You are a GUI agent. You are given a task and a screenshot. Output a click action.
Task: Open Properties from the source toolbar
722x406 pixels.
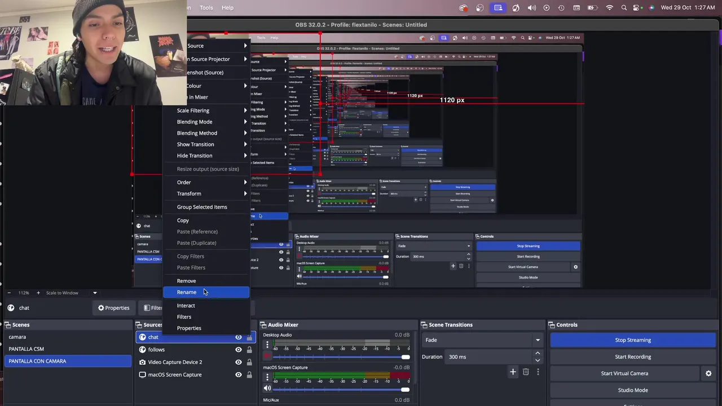113,308
